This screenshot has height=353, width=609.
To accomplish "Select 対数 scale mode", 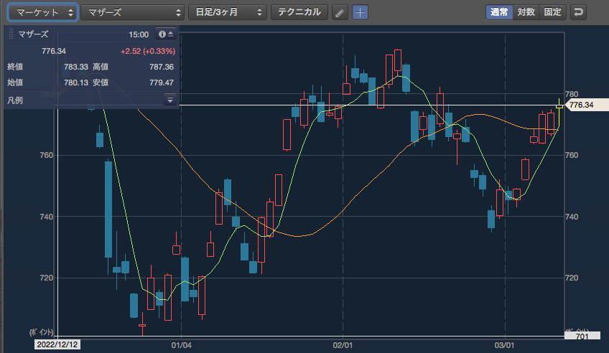I will coord(526,12).
